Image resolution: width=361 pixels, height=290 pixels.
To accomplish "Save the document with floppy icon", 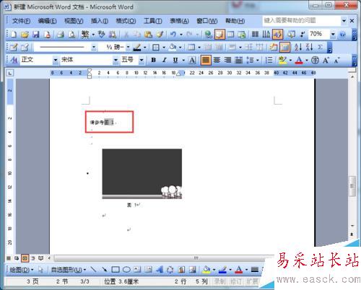I will click(36, 35).
